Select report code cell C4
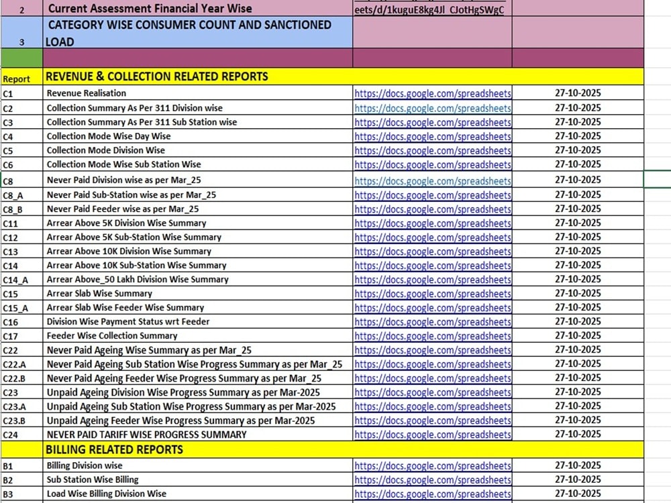Screen dimensions: 671x503 point(21,136)
